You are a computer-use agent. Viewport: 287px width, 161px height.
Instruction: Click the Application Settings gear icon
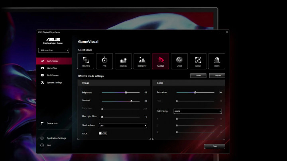(42, 138)
